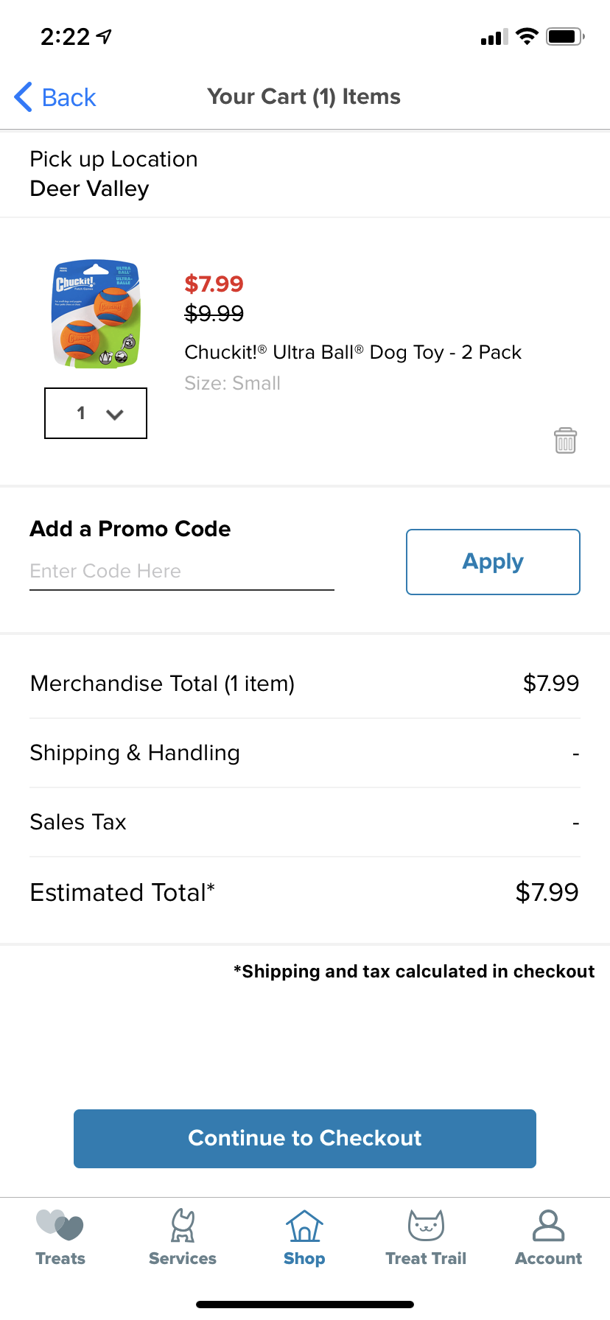Focus the Enter Code Here field

(182, 571)
